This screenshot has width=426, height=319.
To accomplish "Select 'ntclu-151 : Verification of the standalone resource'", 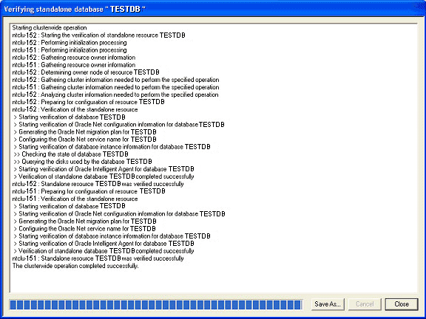I will (75, 199).
